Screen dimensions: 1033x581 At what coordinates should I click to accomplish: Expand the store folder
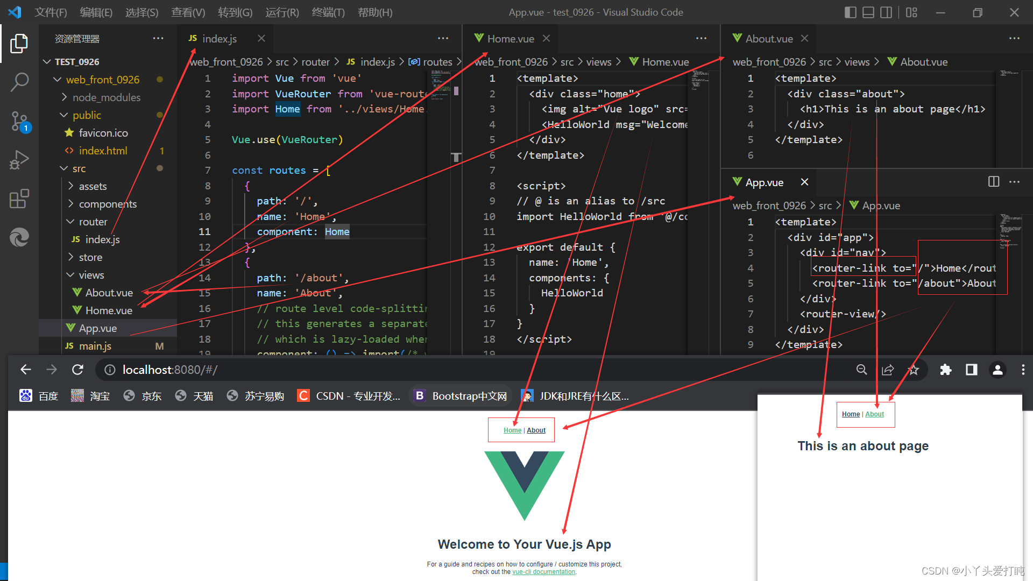pos(70,257)
